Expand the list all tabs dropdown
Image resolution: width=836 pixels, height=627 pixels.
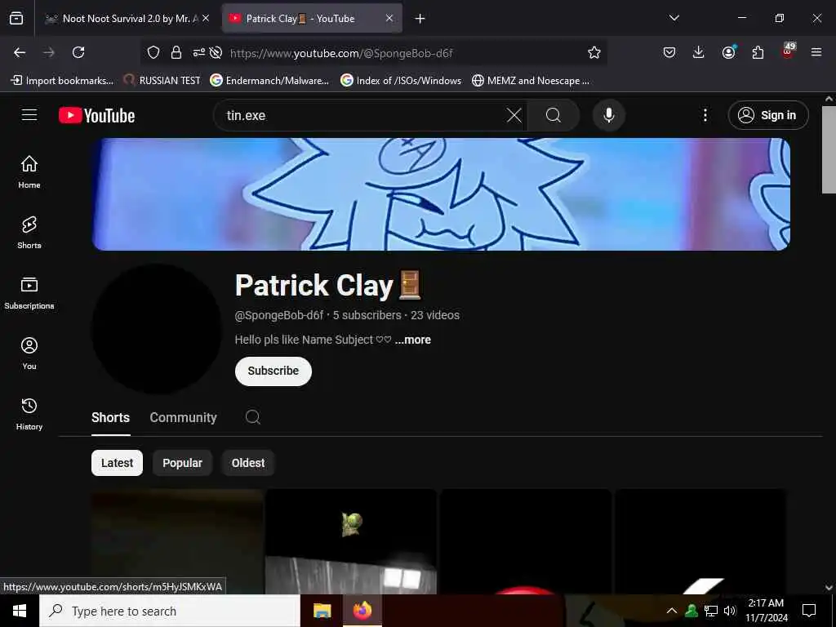(674, 18)
